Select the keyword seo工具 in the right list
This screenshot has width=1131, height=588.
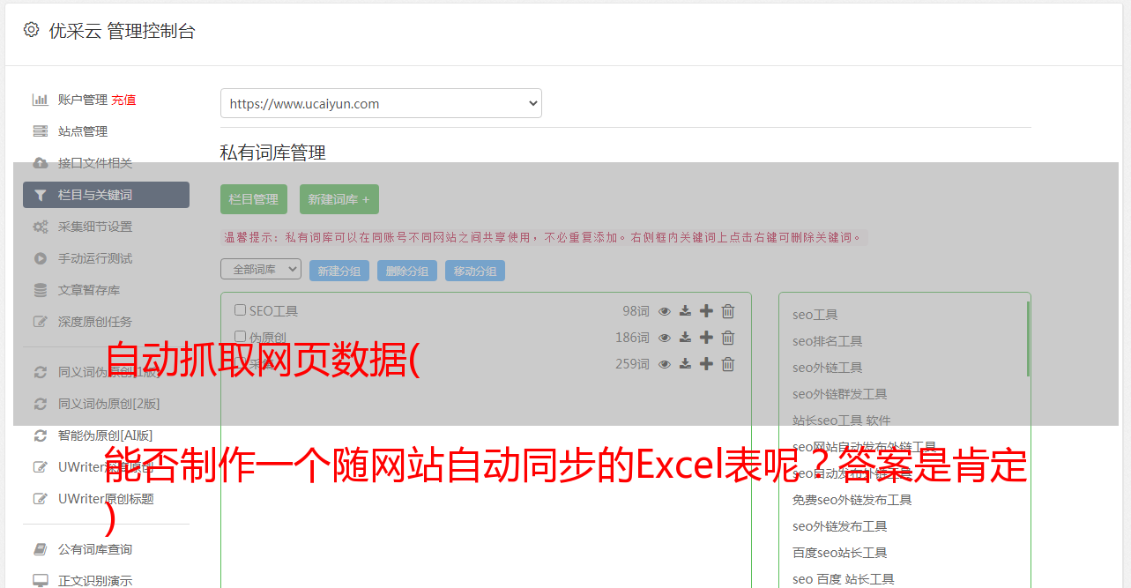(x=815, y=315)
